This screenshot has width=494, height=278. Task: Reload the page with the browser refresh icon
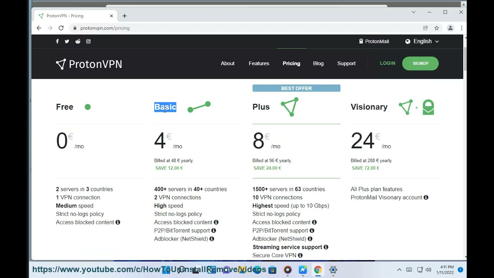[61, 28]
